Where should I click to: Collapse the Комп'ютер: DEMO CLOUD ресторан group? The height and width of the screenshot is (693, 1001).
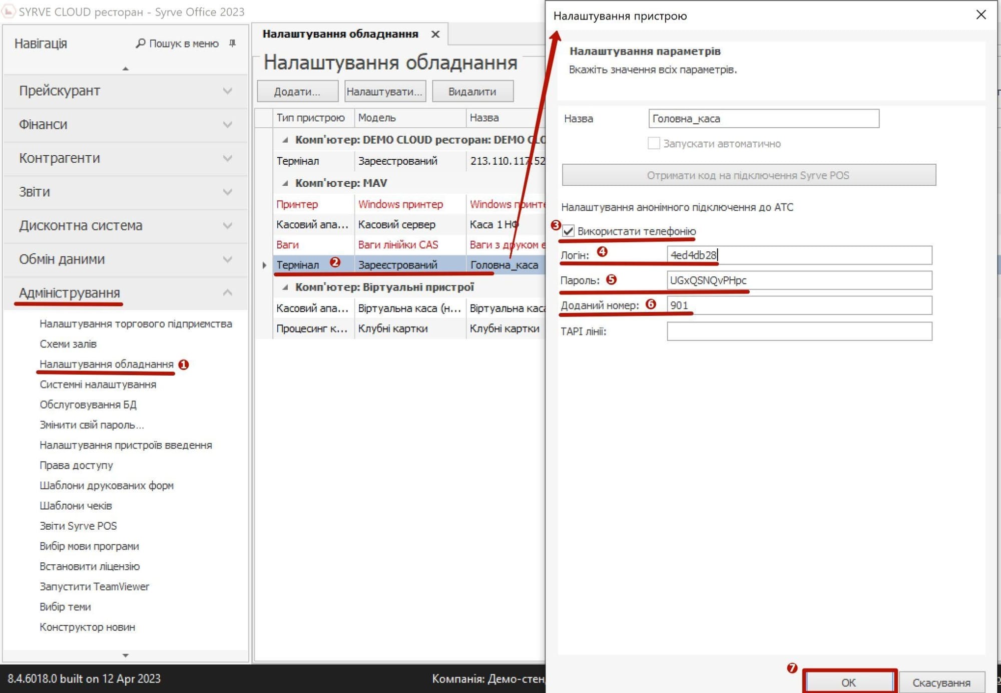[x=285, y=140]
